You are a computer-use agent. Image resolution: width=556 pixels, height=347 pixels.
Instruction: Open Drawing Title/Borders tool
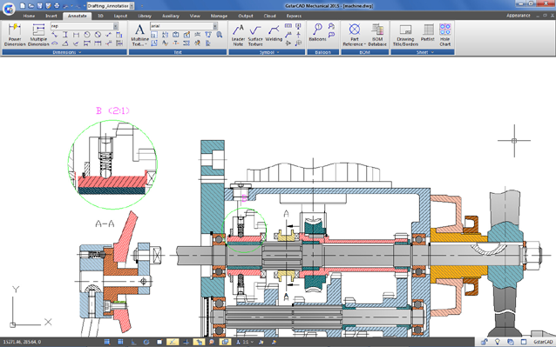405,35
